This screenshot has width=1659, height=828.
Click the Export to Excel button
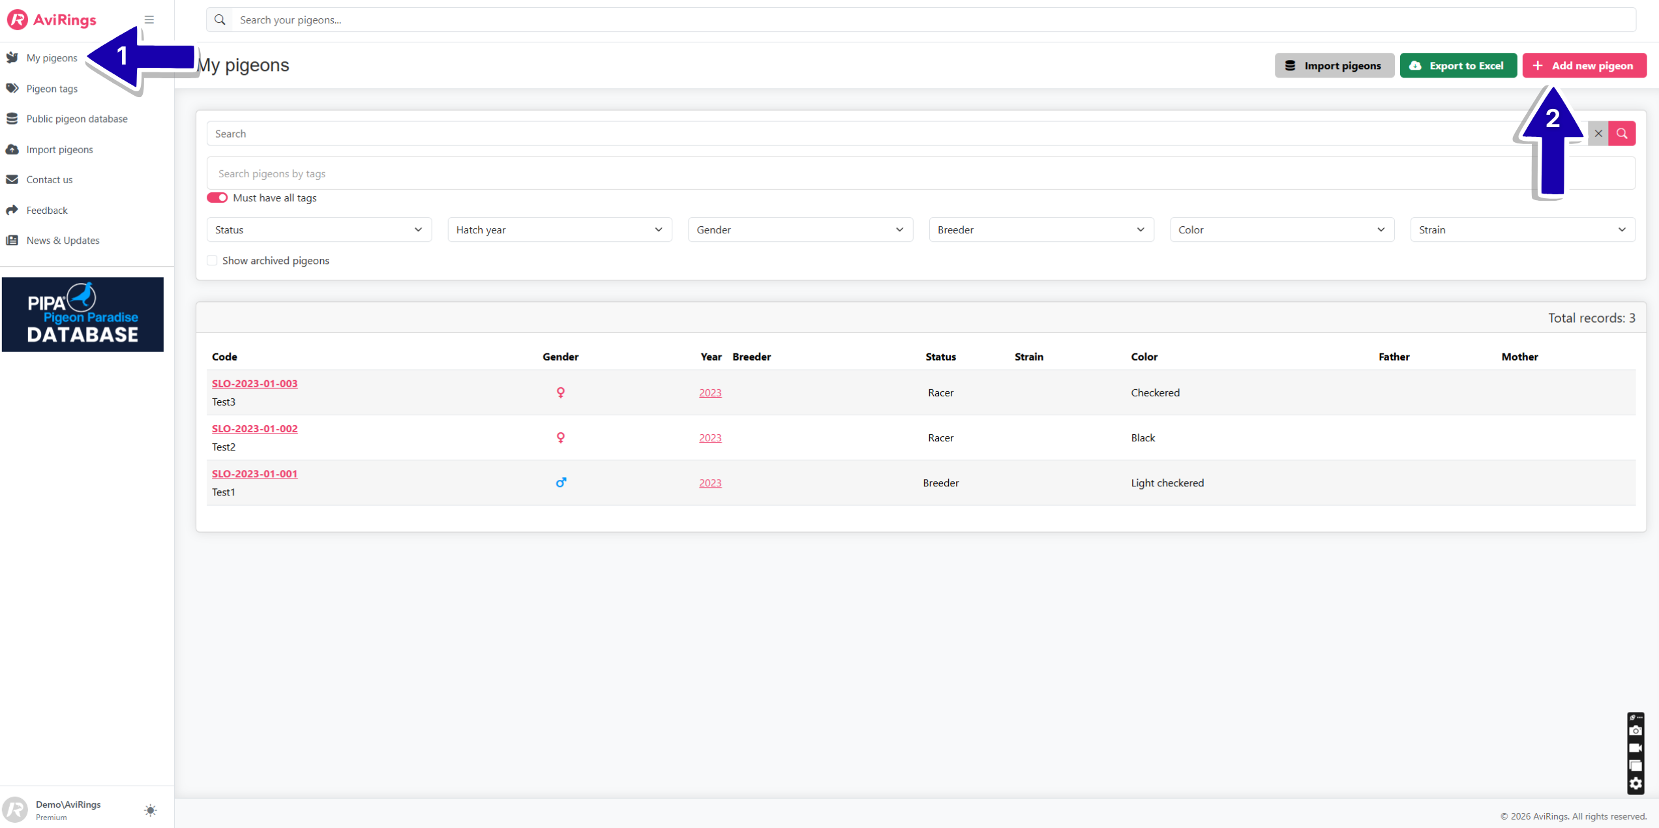click(1457, 66)
